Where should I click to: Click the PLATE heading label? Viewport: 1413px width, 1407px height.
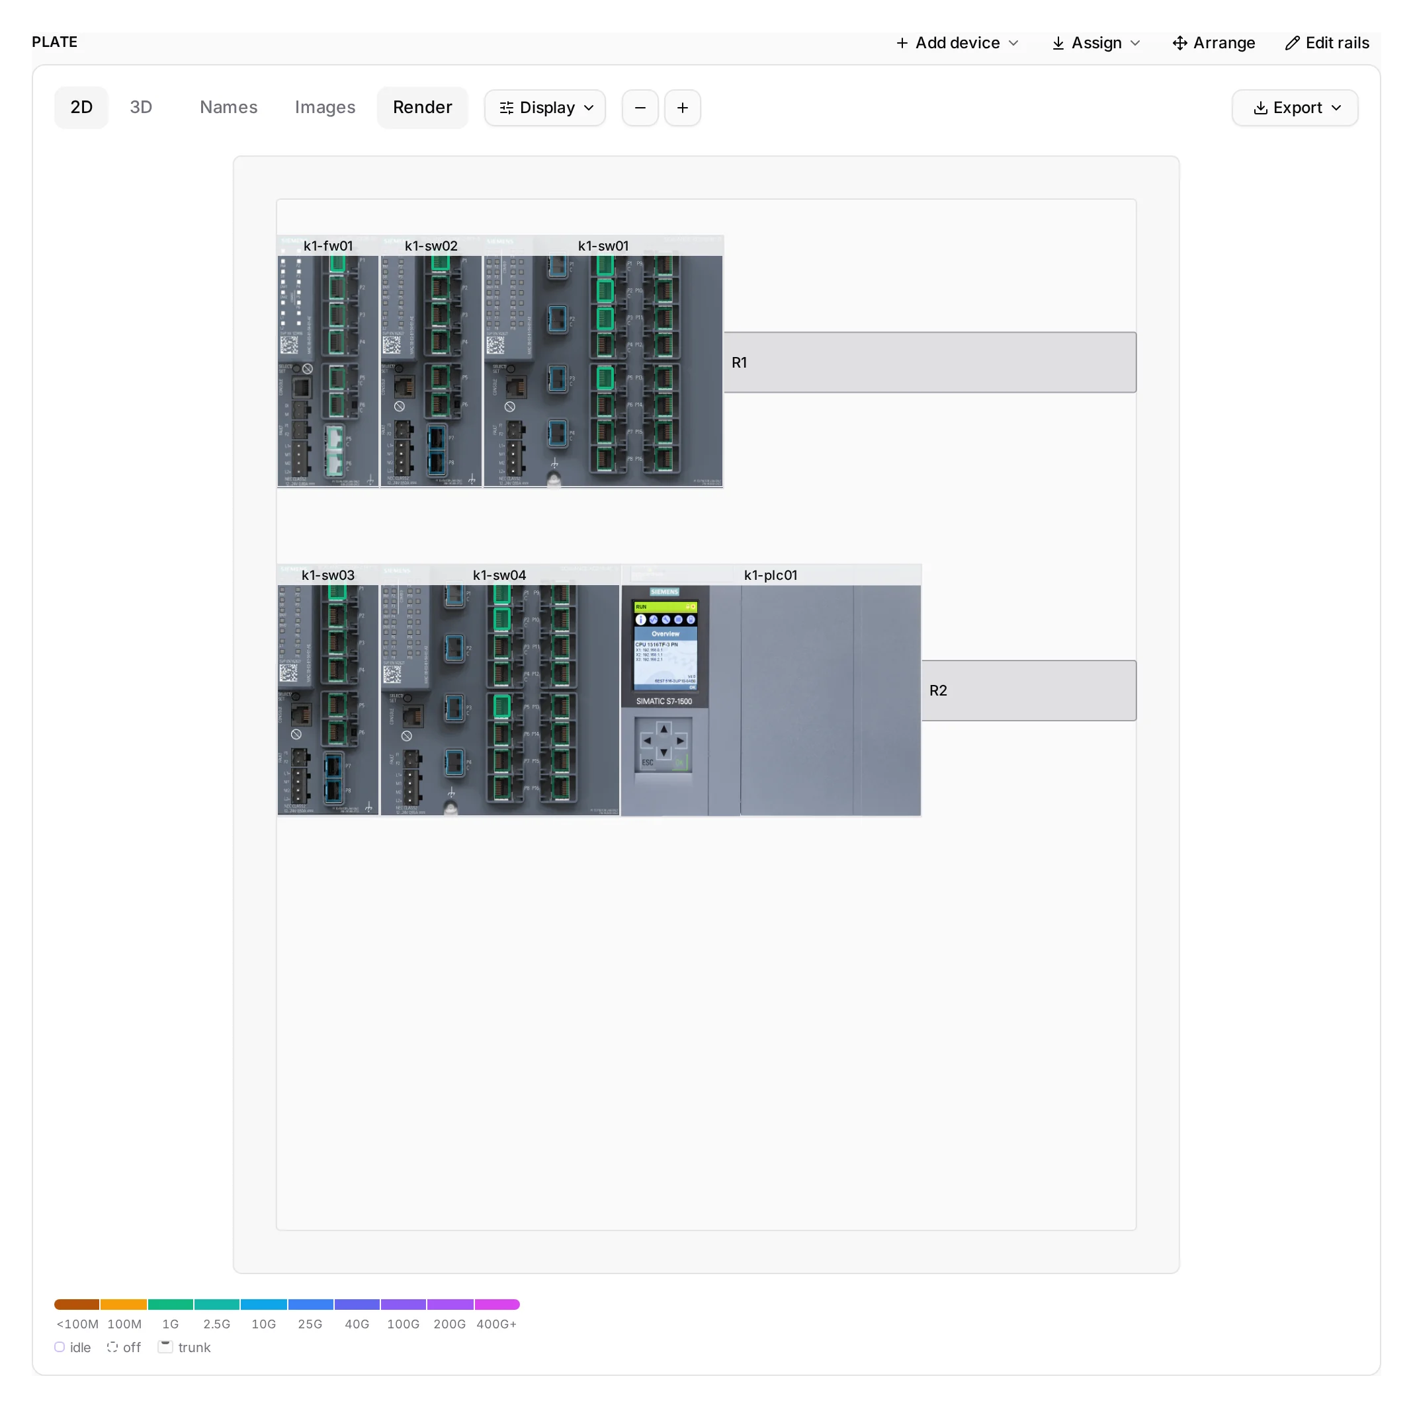[x=55, y=42]
